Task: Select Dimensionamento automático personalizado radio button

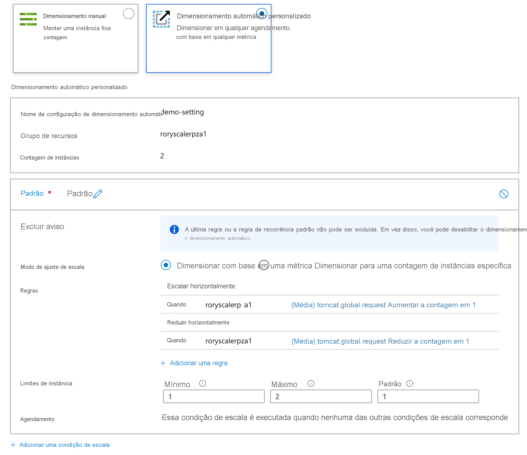Action: [x=262, y=14]
